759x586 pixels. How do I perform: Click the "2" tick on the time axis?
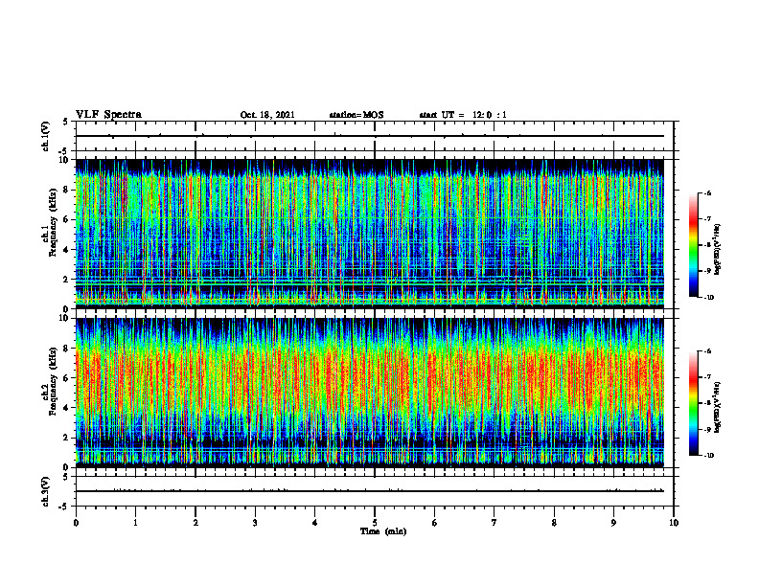[x=195, y=523]
